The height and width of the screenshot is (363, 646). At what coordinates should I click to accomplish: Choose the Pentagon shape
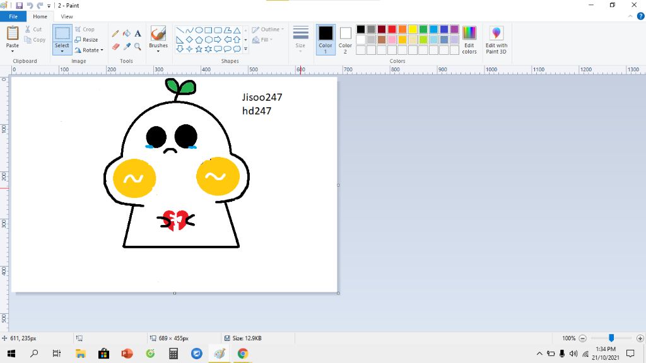point(199,40)
